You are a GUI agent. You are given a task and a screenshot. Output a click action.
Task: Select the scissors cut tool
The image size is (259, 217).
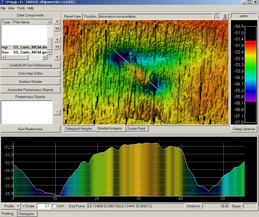[x=225, y=16]
